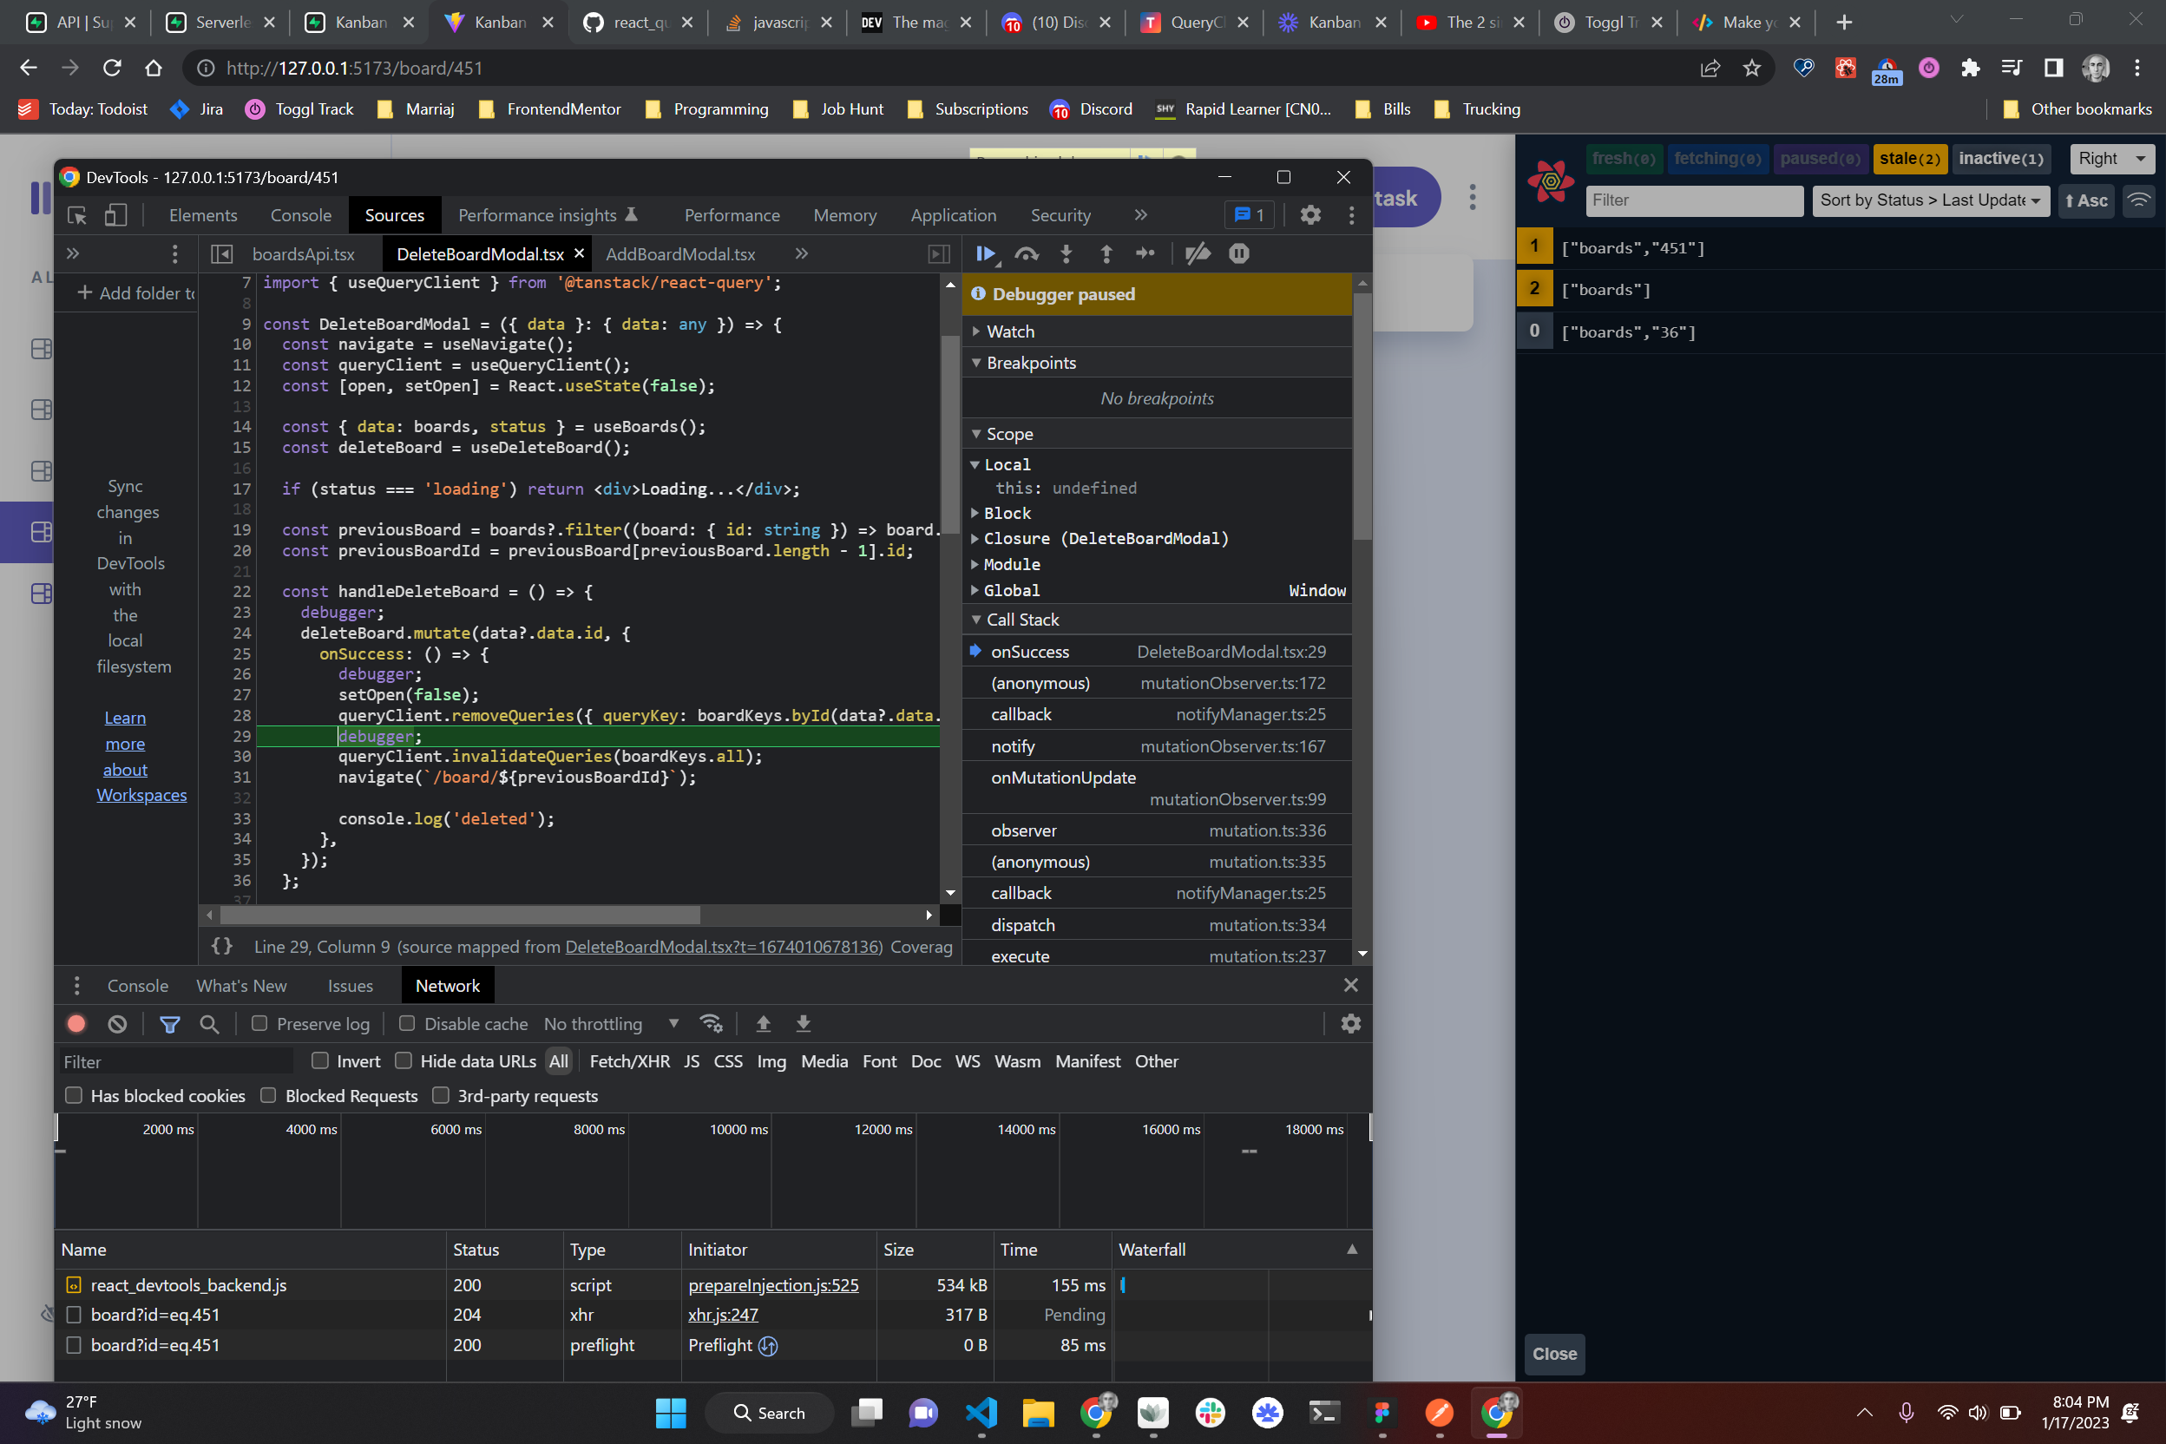Check the Disable cache option
The image size is (2166, 1444).
click(406, 1023)
